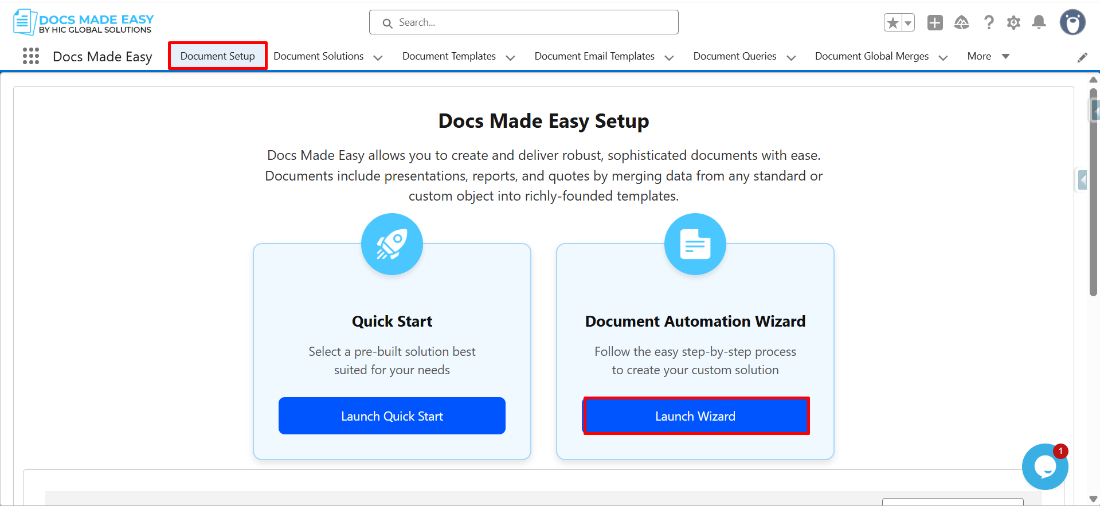This screenshot has height=506, width=1100.
Task: Open the Trailhead guidance icon
Action: tap(961, 23)
